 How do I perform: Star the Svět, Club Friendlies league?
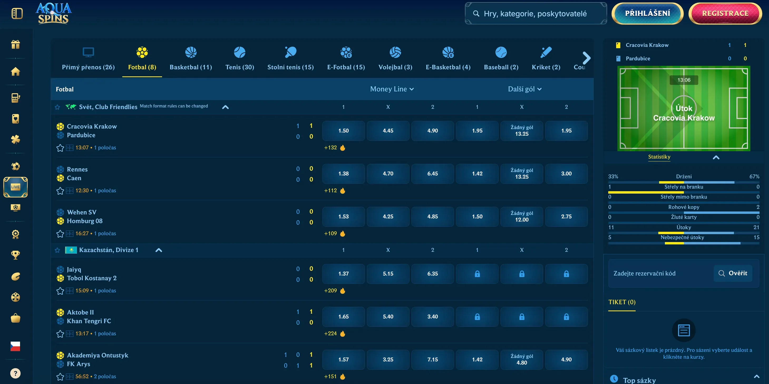click(58, 107)
